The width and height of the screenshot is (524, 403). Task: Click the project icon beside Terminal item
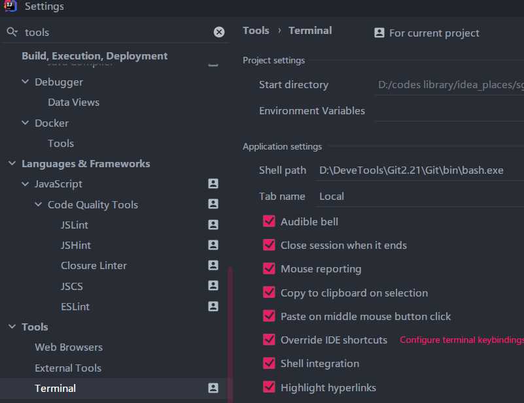(x=213, y=388)
